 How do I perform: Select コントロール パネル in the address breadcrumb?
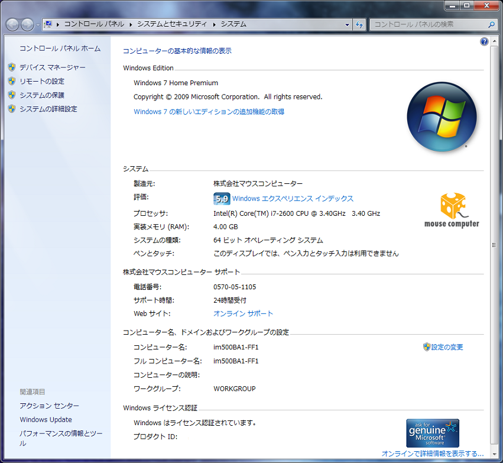[94, 24]
